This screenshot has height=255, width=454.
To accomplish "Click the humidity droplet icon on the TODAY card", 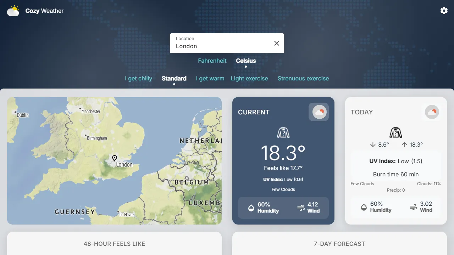I will click(364, 207).
